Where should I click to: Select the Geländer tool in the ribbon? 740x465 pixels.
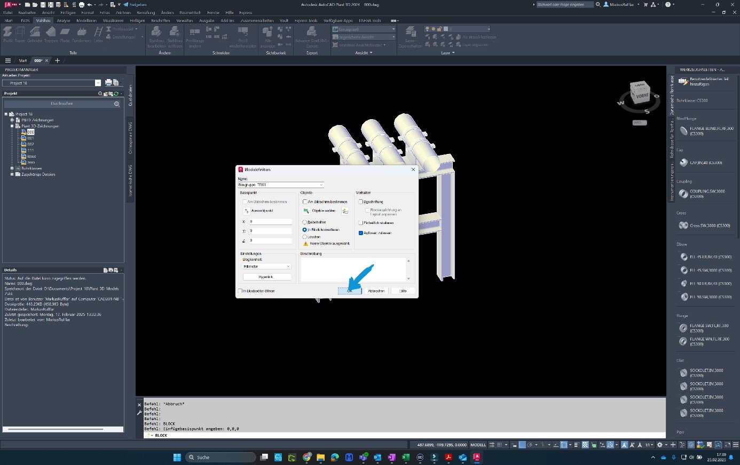[35, 34]
